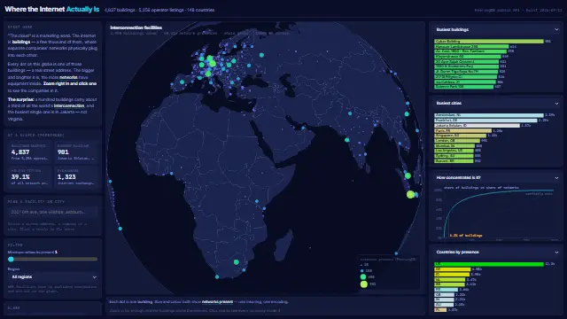Select the Amsterdam, NL city bar

pyautogui.click(x=489, y=115)
